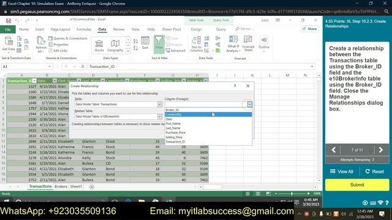392x220 pixels.
Task: Switch to the Transactions sheet tab
Action: pyautogui.click(x=40, y=186)
